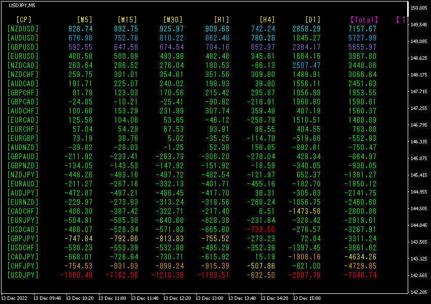Screen dimensions: 431x304
Task: Select the [EURAUD] pair label
Action: click(23, 184)
